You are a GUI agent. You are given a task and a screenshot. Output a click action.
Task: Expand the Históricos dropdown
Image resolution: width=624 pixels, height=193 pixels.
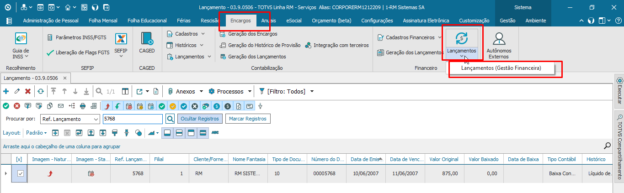201,45
